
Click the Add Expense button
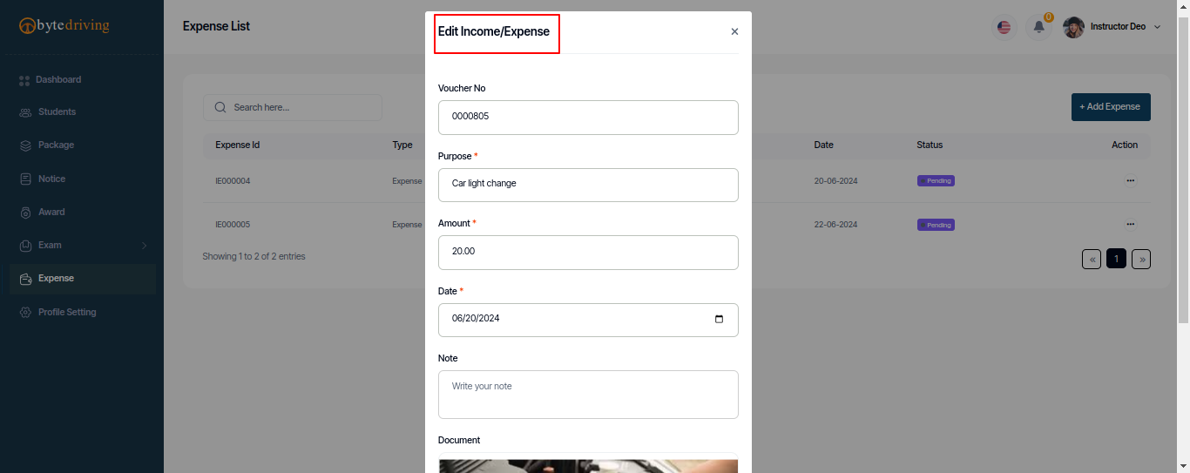tap(1111, 107)
